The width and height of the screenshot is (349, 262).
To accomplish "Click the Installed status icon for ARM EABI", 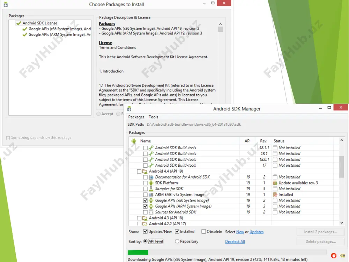I will tap(275, 195).
